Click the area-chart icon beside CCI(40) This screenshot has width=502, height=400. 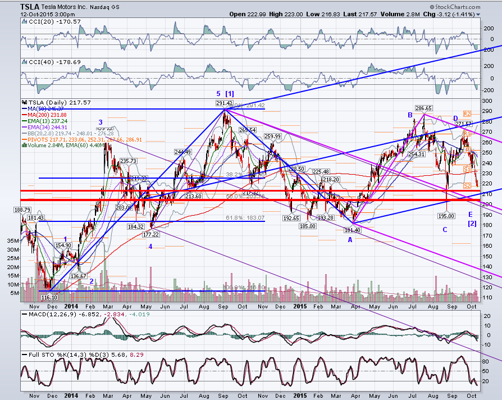pos(24,62)
